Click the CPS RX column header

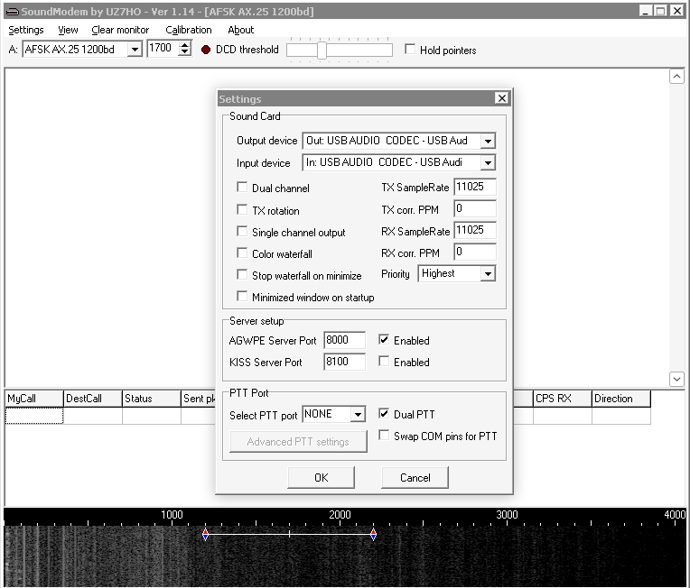tap(563, 399)
